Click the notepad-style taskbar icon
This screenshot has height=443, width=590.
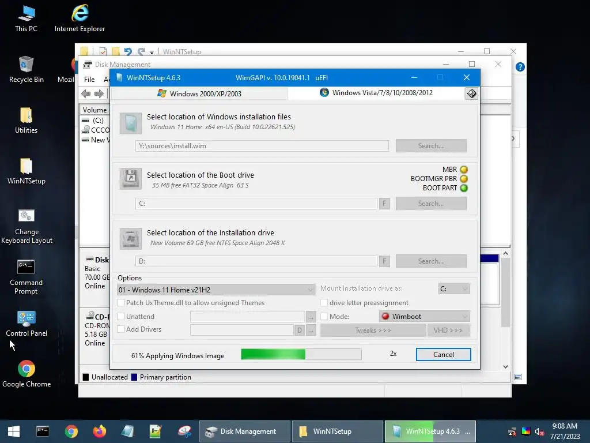point(127,431)
